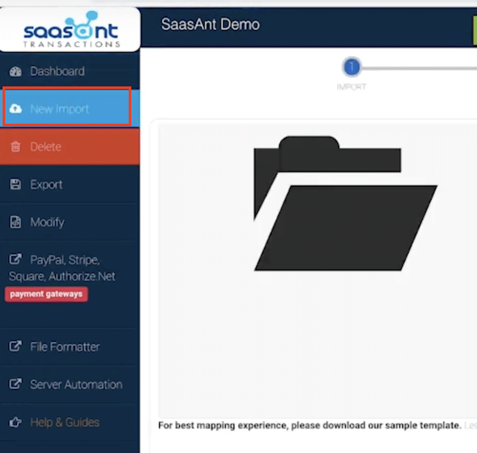The height and width of the screenshot is (453, 477).
Task: Click the external link icon beside PayPal, Stripe
Action: click(x=16, y=260)
